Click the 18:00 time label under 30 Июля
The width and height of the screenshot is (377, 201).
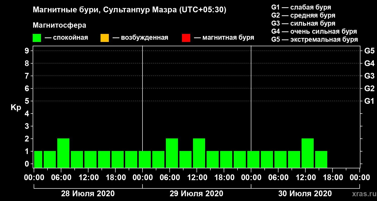click(x=333, y=178)
